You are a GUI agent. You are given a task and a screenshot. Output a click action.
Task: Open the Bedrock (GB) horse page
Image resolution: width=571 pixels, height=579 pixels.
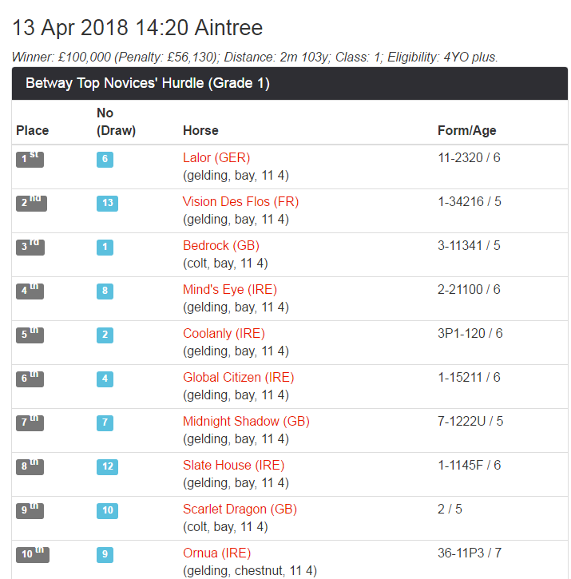point(221,245)
